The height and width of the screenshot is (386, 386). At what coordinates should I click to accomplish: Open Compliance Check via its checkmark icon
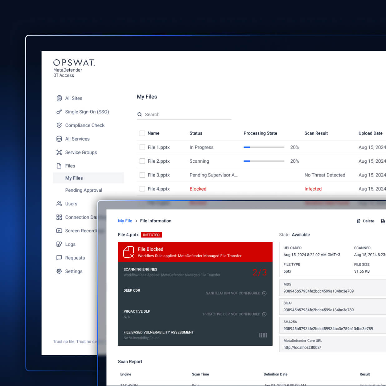coord(59,125)
